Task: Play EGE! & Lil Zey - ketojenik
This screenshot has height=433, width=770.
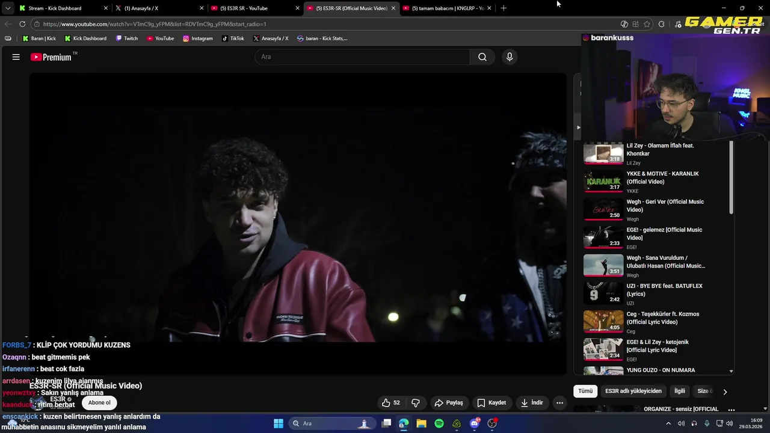Action: [x=656, y=351]
